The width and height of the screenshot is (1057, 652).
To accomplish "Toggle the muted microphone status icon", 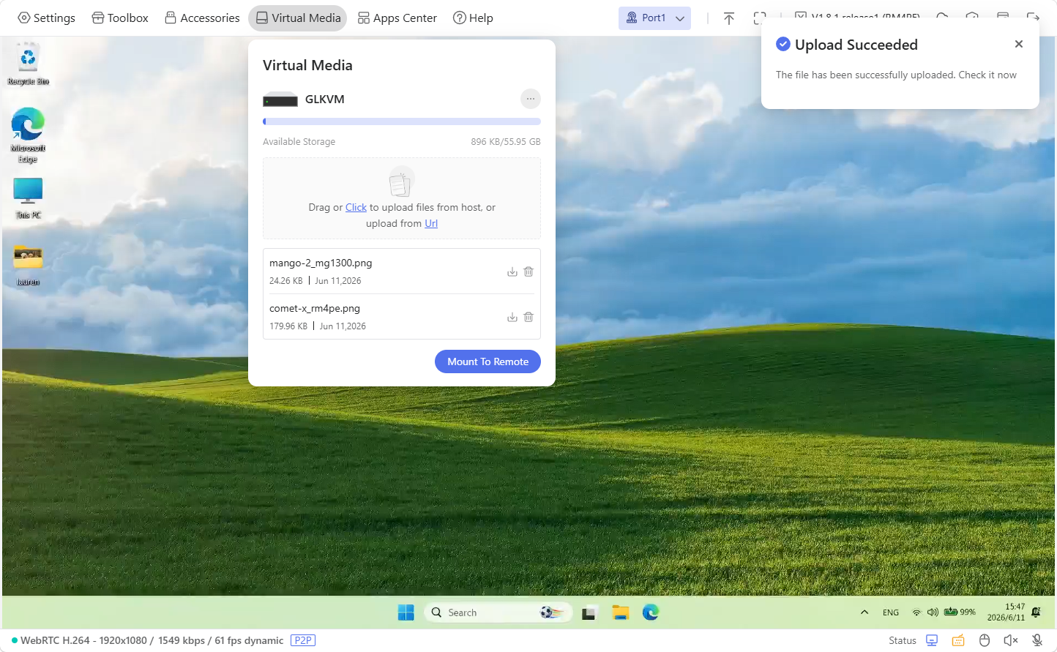I will pos(1037,640).
